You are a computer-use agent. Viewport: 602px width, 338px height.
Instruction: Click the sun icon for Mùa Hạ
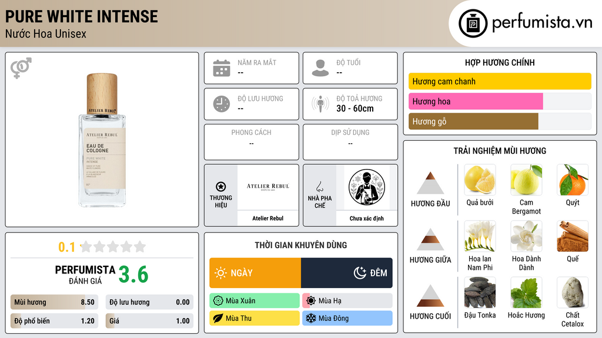point(311,301)
